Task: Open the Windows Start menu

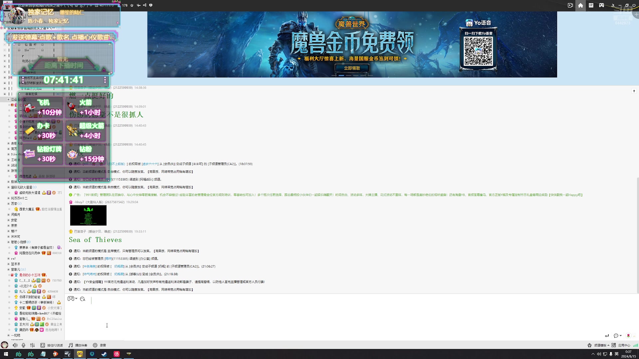Action: 6,354
